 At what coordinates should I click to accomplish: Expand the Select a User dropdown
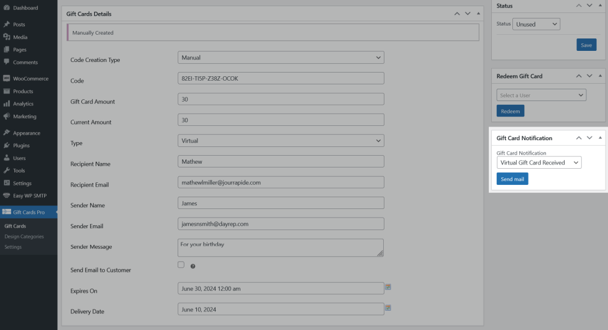[x=541, y=96]
